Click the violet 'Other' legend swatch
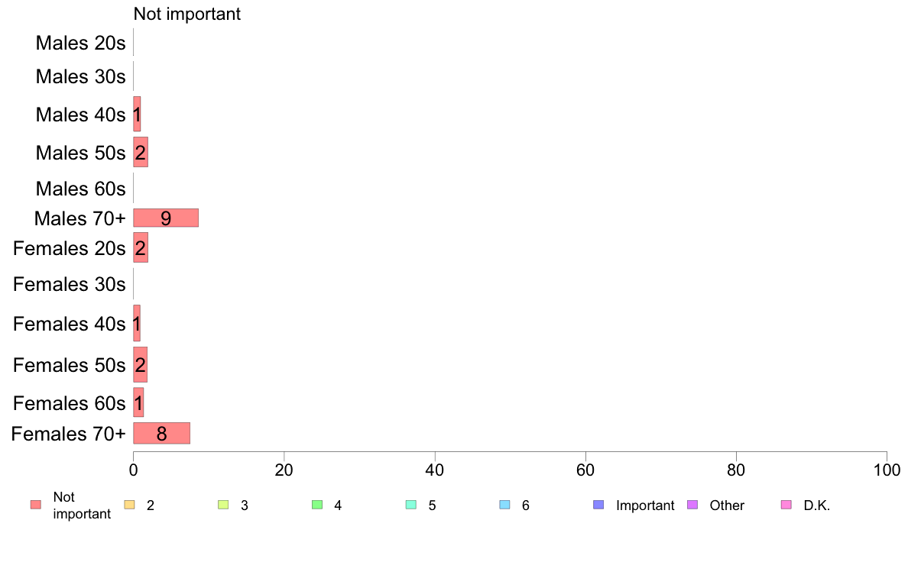908x562 pixels. [692, 505]
